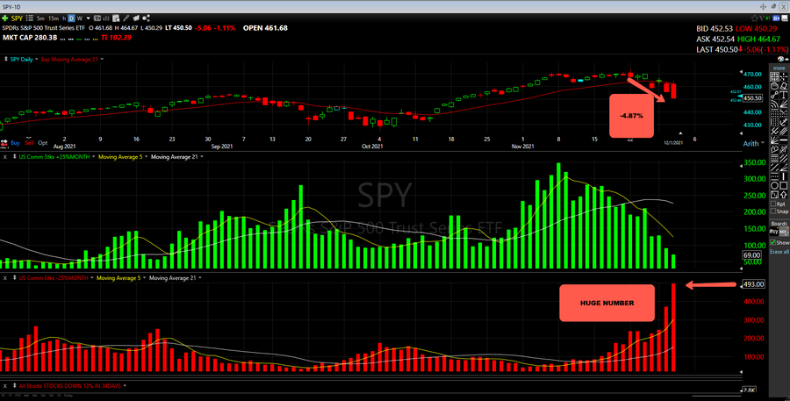Screen dimensions: 790x401
Task: Select the text T drawing tool
Action: [x=784, y=95]
